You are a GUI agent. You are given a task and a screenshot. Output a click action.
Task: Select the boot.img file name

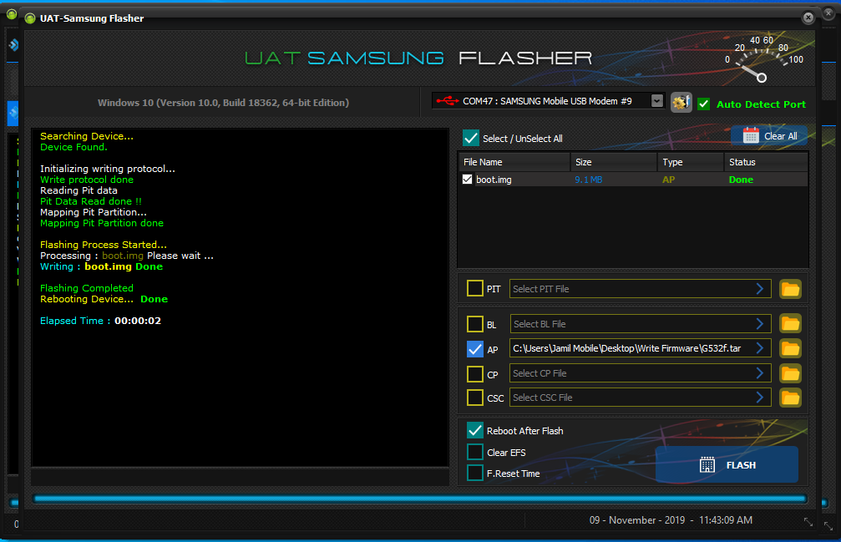coord(494,180)
